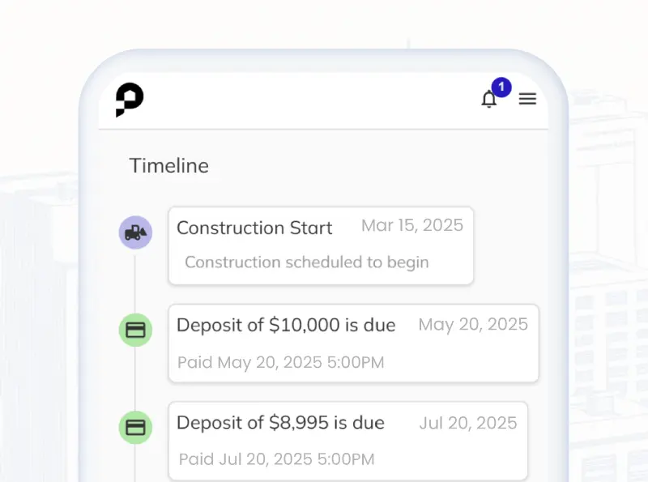Select the Timeline heading
This screenshot has height=482, width=648.
(168, 165)
